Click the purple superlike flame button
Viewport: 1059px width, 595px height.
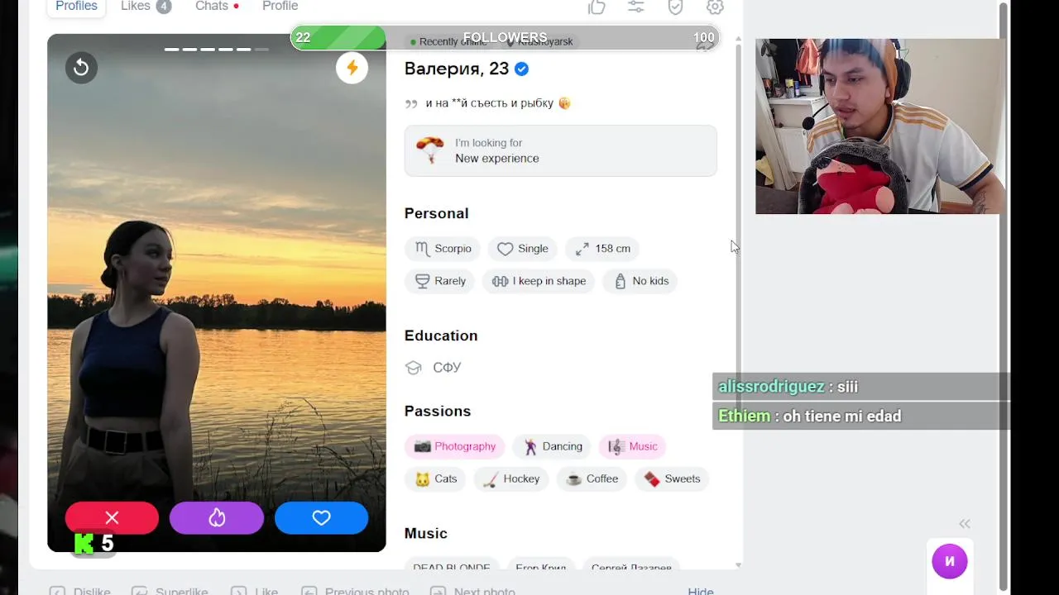pyautogui.click(x=217, y=517)
